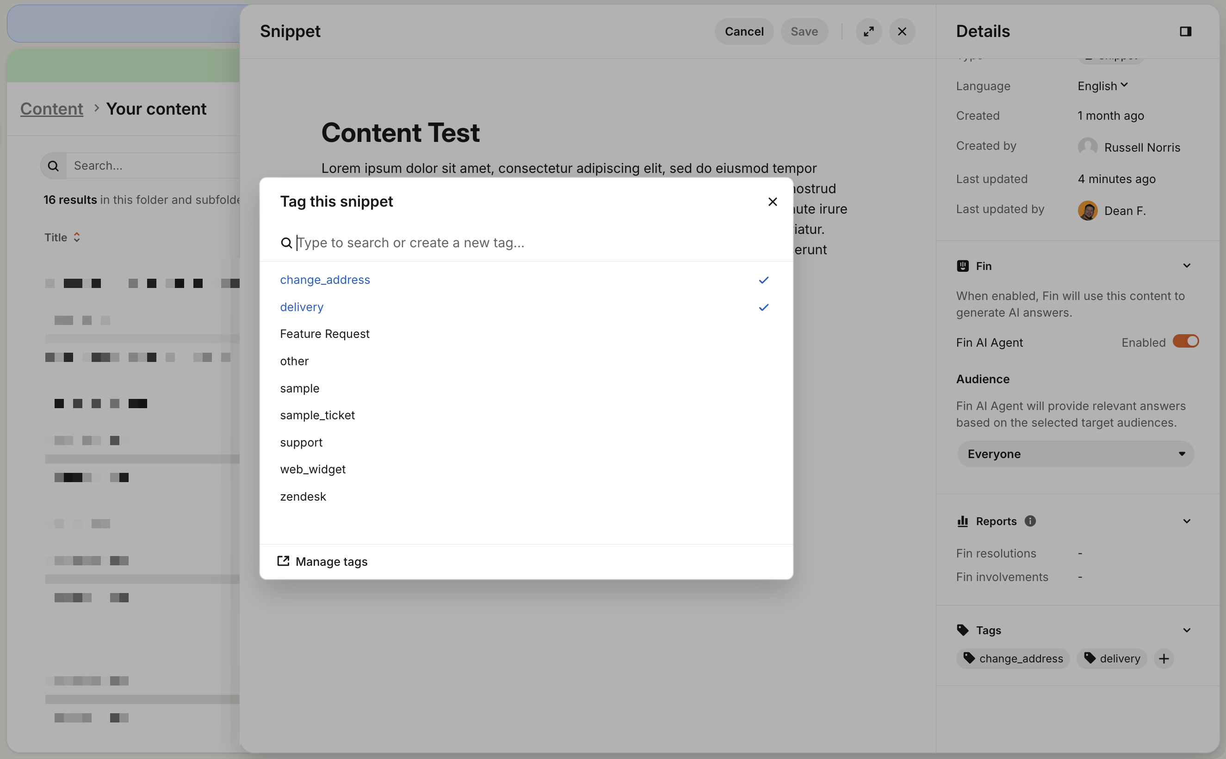Click the Cancel button
Viewport: 1226px width, 759px height.
point(744,31)
